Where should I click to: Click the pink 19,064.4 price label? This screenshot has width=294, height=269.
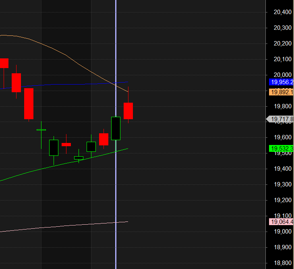click(281, 222)
